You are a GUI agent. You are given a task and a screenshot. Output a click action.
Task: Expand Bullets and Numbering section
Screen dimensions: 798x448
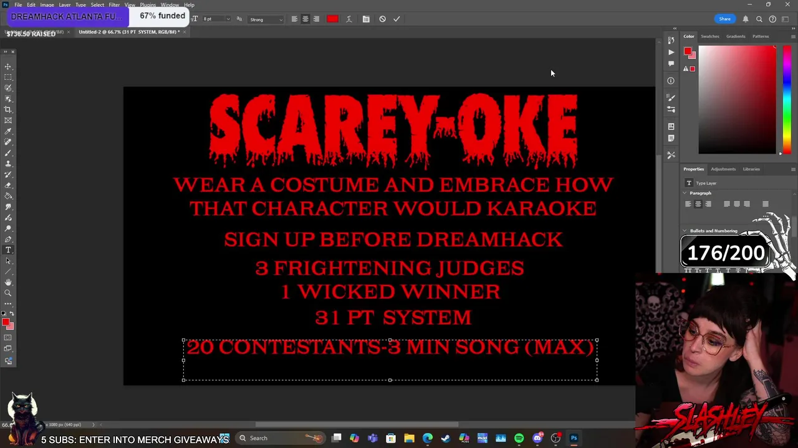[x=686, y=231]
